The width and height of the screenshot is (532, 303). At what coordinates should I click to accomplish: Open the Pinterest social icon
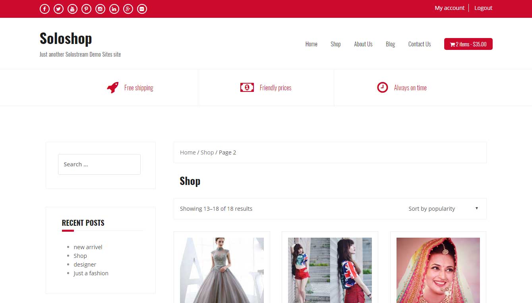(x=86, y=9)
